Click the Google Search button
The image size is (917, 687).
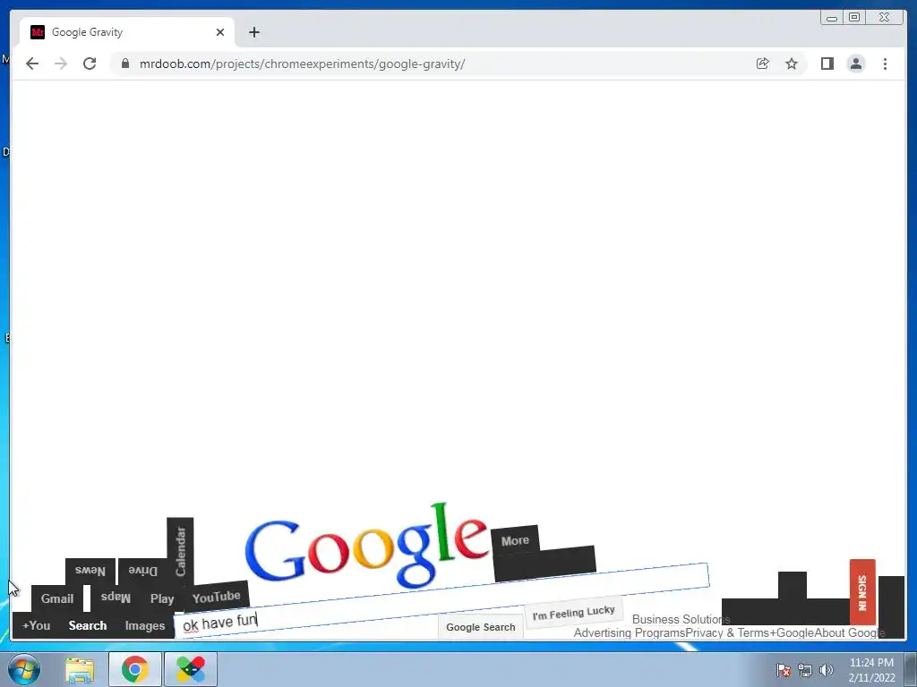coord(481,627)
